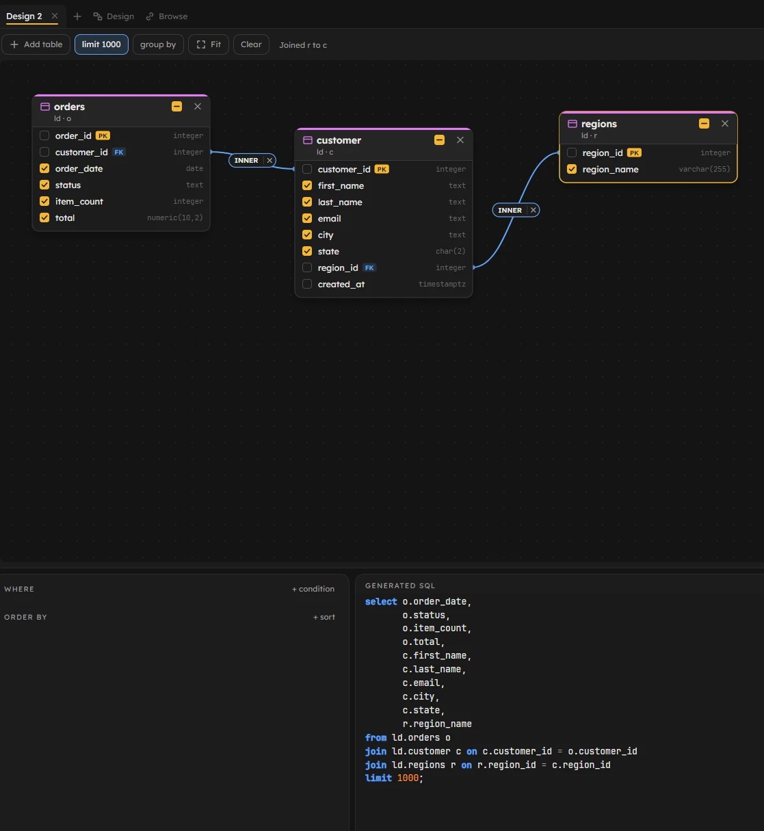
Task: Click PK badge on customer customer_id
Action: [382, 169]
